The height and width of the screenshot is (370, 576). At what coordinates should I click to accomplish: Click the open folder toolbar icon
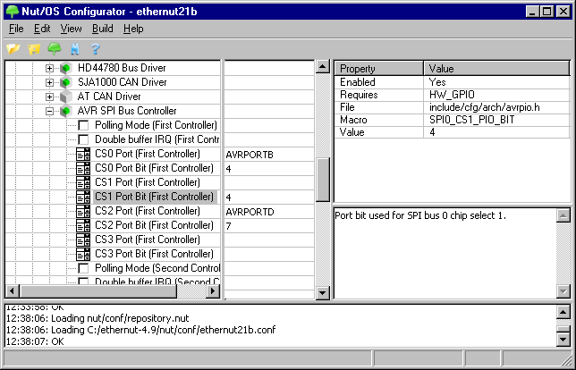[x=13, y=48]
